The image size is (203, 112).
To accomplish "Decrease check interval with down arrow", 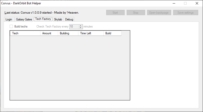I will [x=81, y=28].
